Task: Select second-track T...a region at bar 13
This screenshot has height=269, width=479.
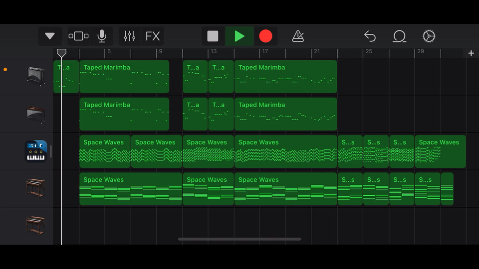Action: pyautogui.click(x=221, y=114)
